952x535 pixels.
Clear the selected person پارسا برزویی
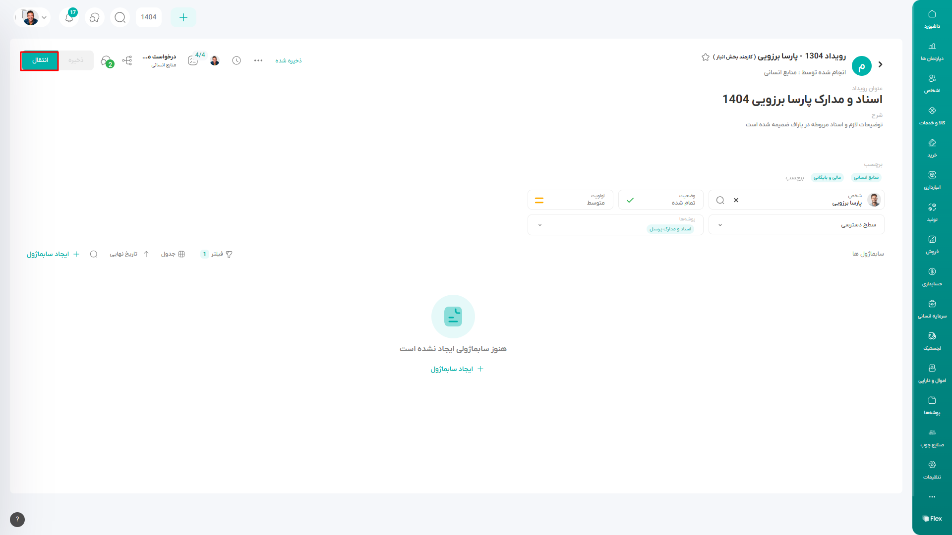click(736, 200)
